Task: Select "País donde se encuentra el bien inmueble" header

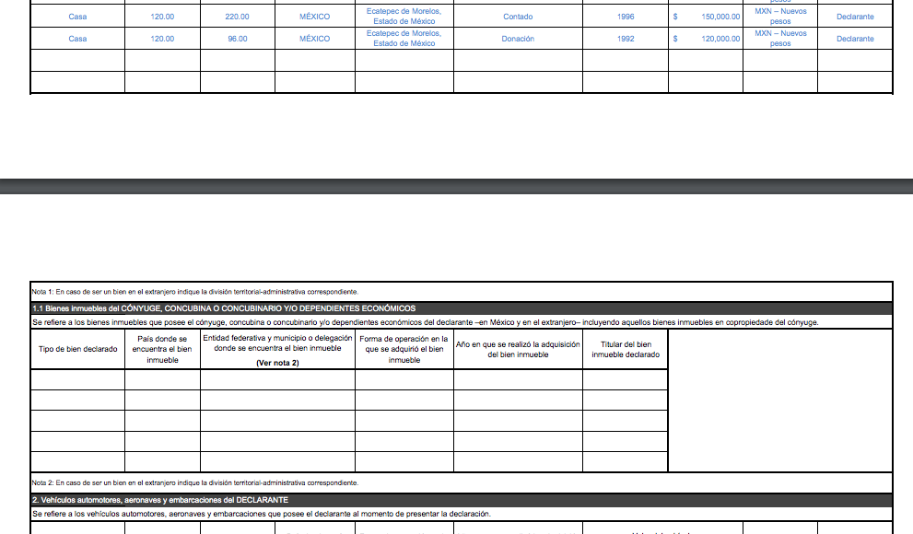Action: tap(162, 350)
